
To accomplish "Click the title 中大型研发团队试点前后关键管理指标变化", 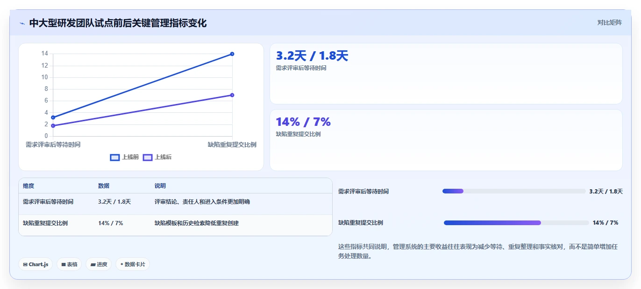I will coord(118,23).
